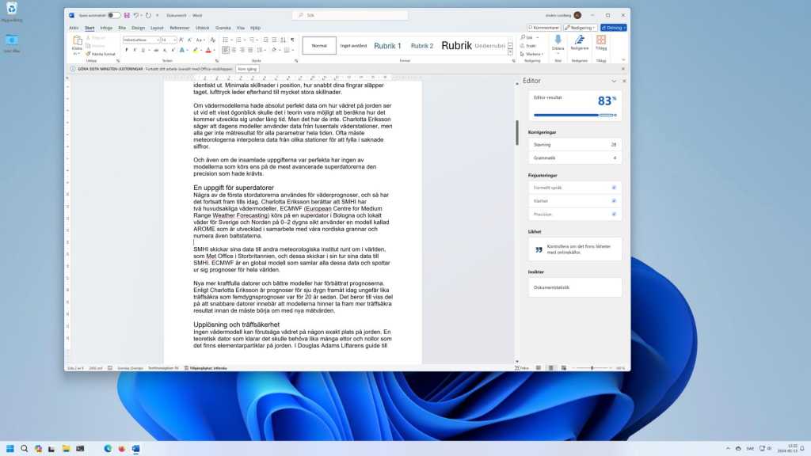Image resolution: width=811 pixels, height=456 pixels.
Task: Align the text right
Action: click(x=242, y=50)
